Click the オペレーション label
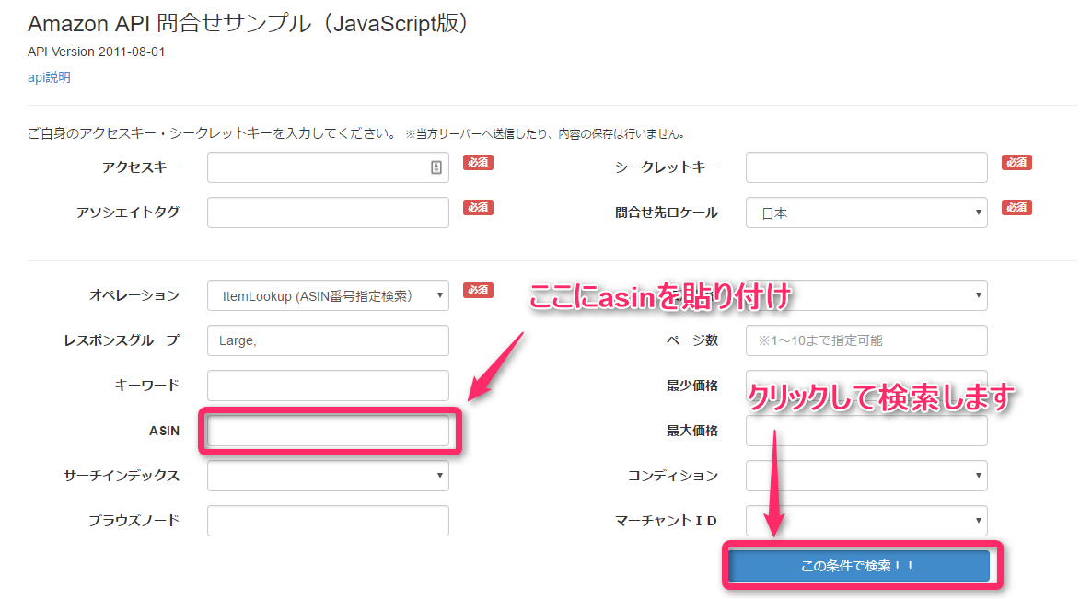 click(134, 295)
